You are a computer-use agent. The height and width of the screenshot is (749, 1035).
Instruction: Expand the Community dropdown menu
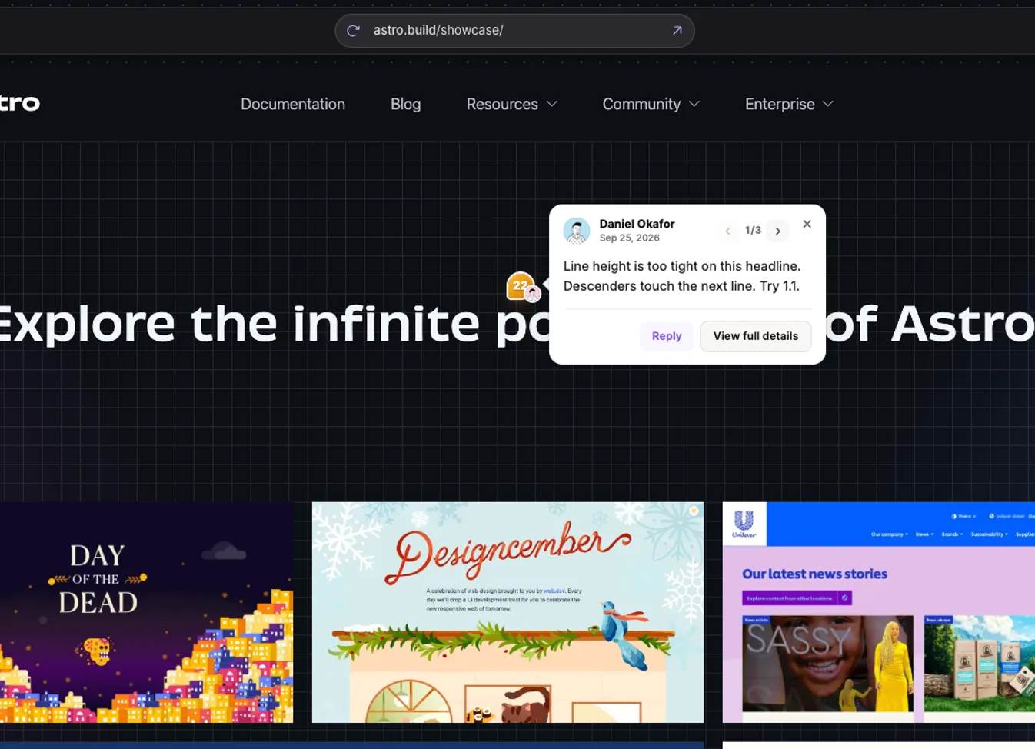[651, 104]
